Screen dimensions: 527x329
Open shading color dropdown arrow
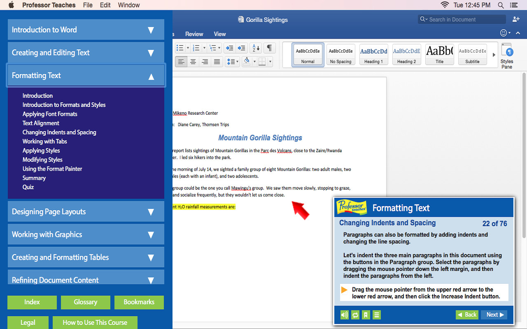254,62
